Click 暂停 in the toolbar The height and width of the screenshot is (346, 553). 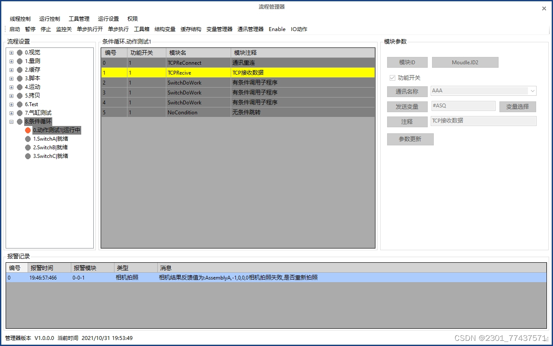coord(30,29)
